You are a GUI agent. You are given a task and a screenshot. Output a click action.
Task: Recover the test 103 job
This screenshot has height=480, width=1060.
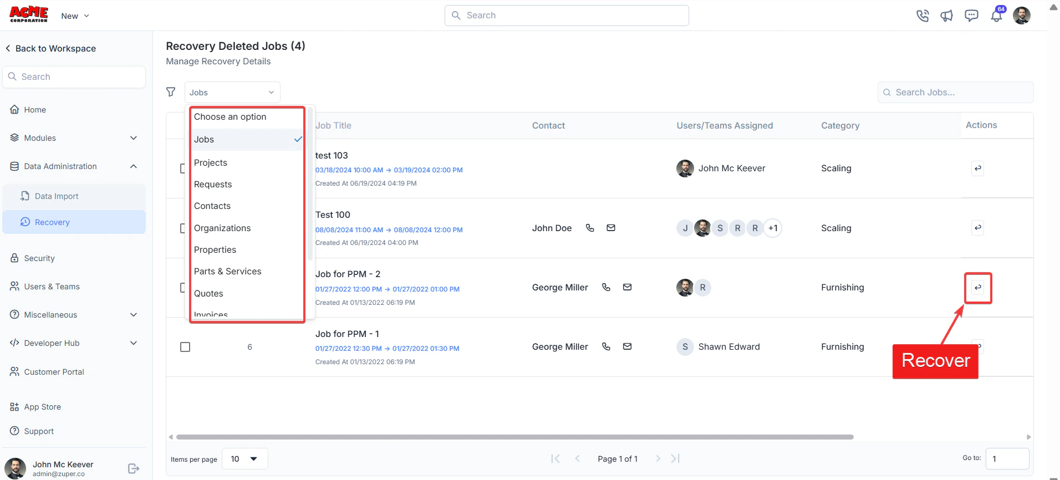tap(978, 168)
